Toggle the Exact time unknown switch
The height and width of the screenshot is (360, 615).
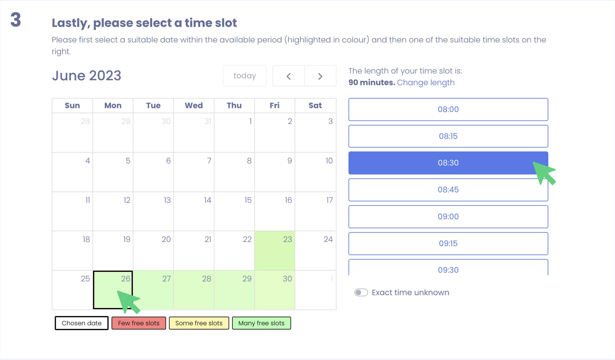click(361, 292)
